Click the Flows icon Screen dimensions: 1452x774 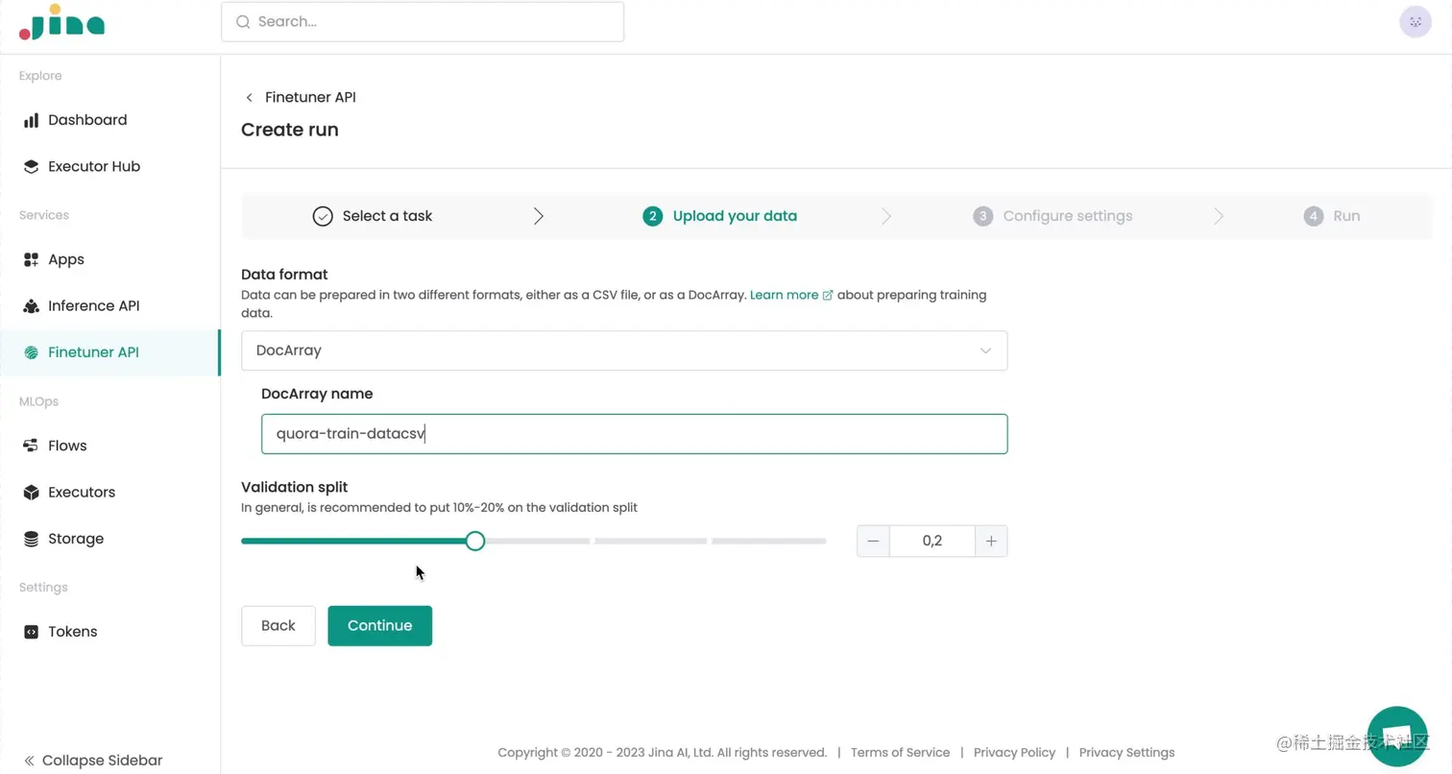(x=31, y=446)
